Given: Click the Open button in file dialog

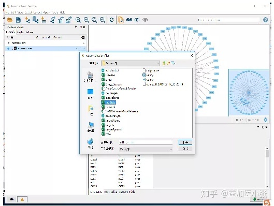Looking at the screenshot, I should [185, 142].
